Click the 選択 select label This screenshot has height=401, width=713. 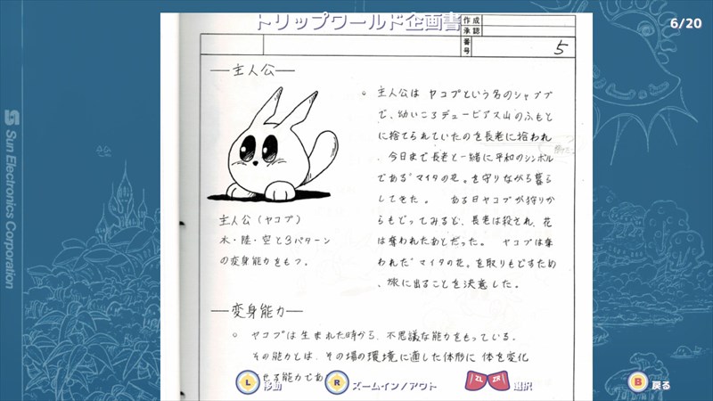pyautogui.click(x=522, y=386)
